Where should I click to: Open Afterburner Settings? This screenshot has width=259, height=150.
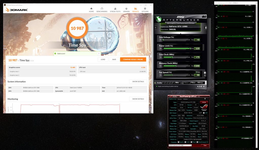(x=200, y=83)
